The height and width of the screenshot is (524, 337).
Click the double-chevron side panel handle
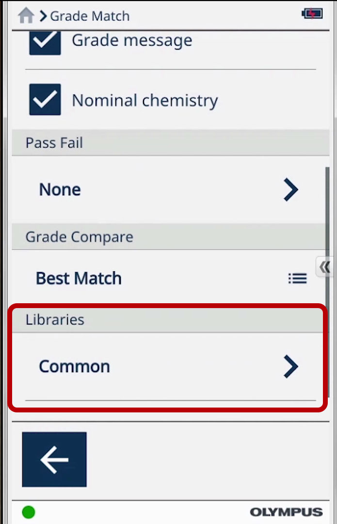click(x=324, y=266)
